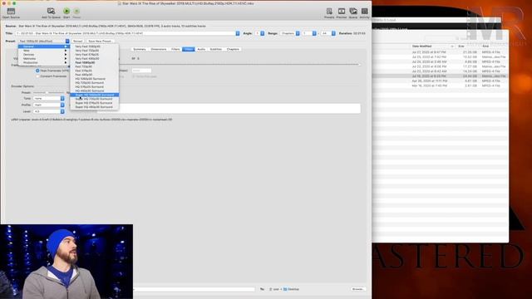The image size is (532, 299).
Task: Choose Fast 720p30 preset
Action: (94, 66)
